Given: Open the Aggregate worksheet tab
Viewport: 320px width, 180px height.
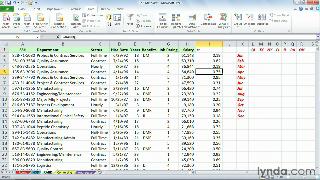Looking at the screenshot, I should 85,172.
